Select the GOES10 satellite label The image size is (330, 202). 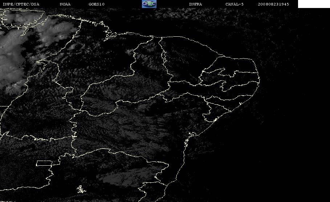click(x=97, y=4)
